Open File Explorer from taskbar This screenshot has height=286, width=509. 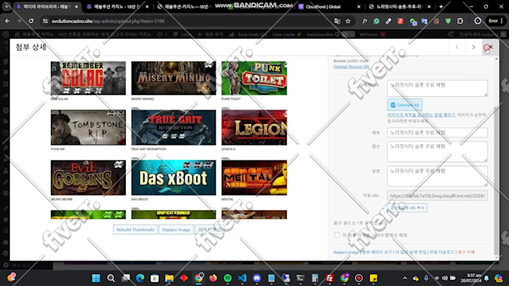coord(169,278)
